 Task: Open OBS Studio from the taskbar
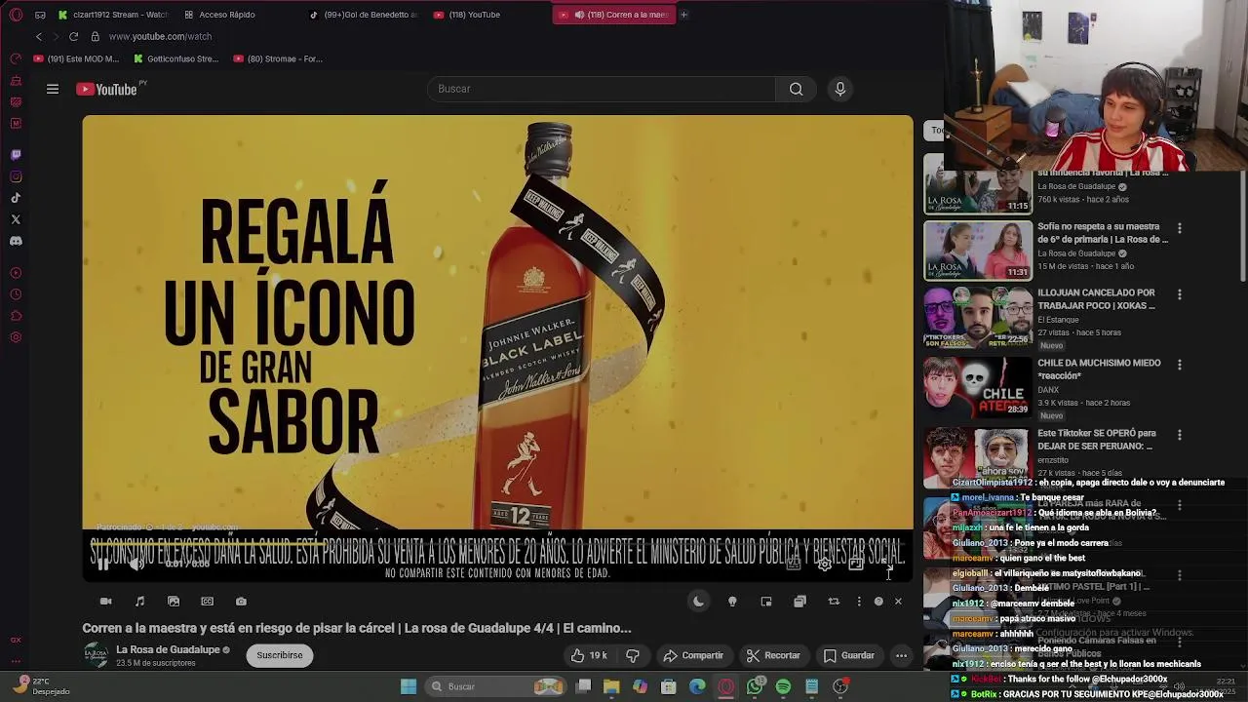(x=839, y=686)
